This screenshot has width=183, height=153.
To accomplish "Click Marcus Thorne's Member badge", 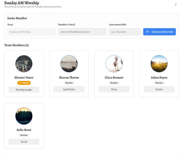I will (x=69, y=83).
